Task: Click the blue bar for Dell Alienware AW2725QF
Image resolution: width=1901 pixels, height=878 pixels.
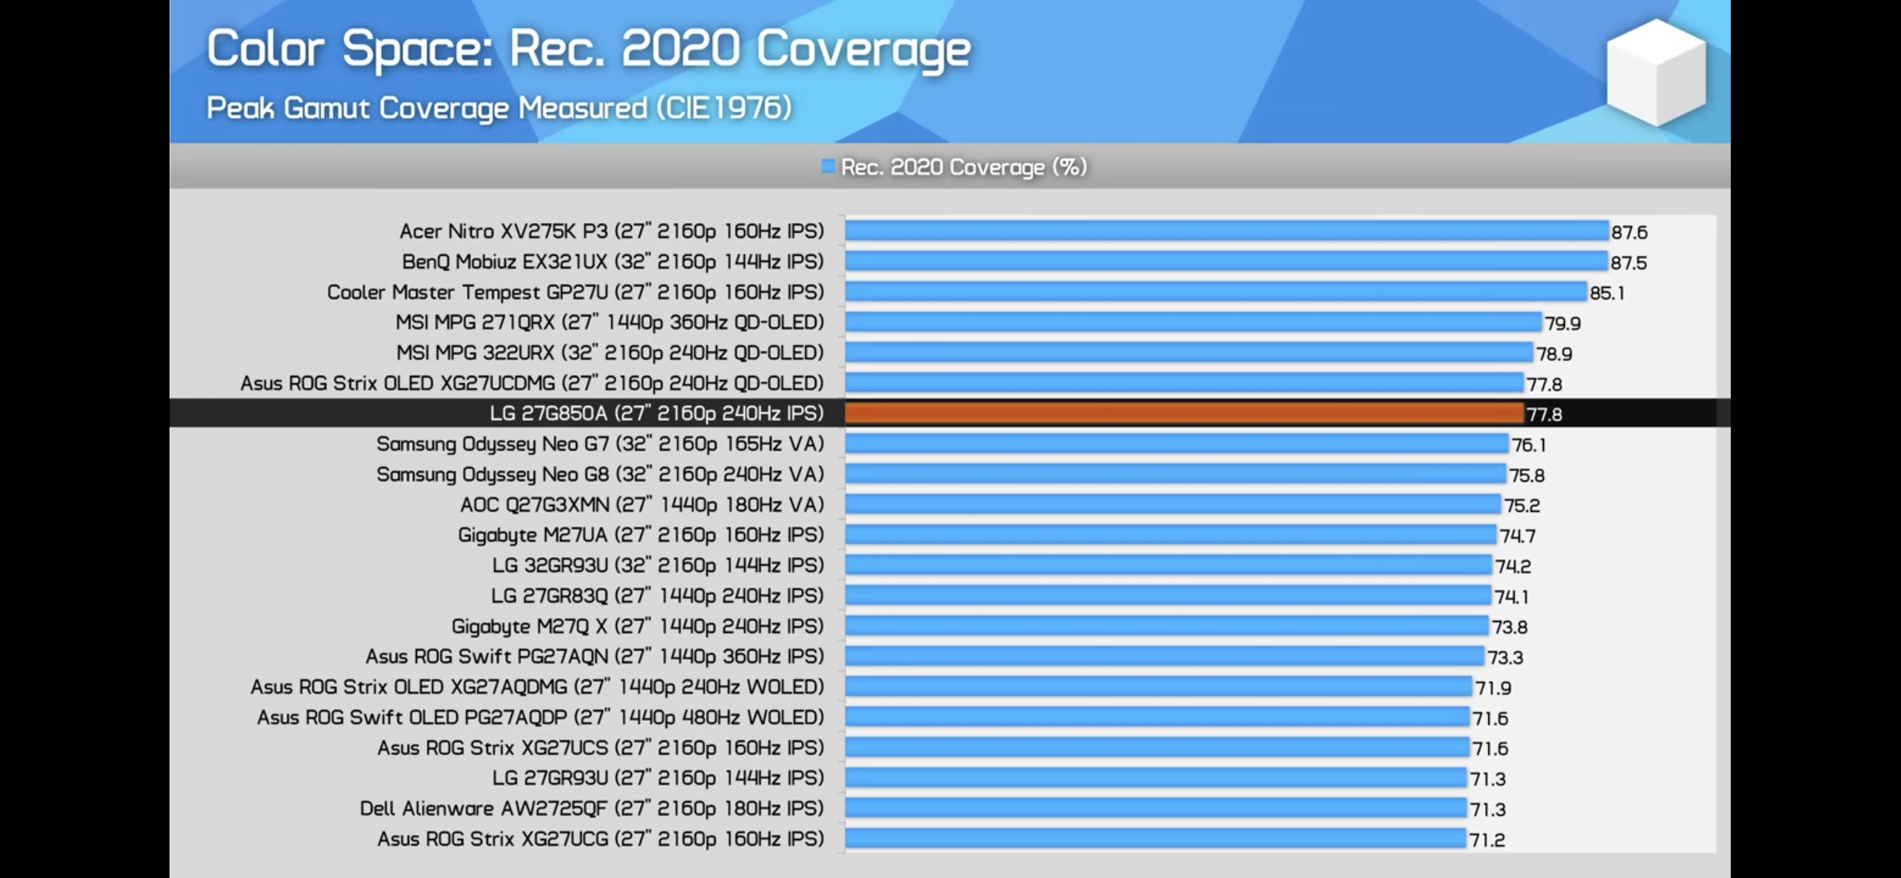Action: click(1156, 808)
